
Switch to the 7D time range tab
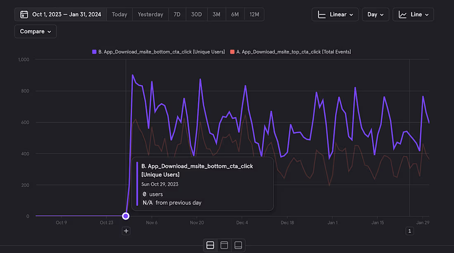click(177, 14)
